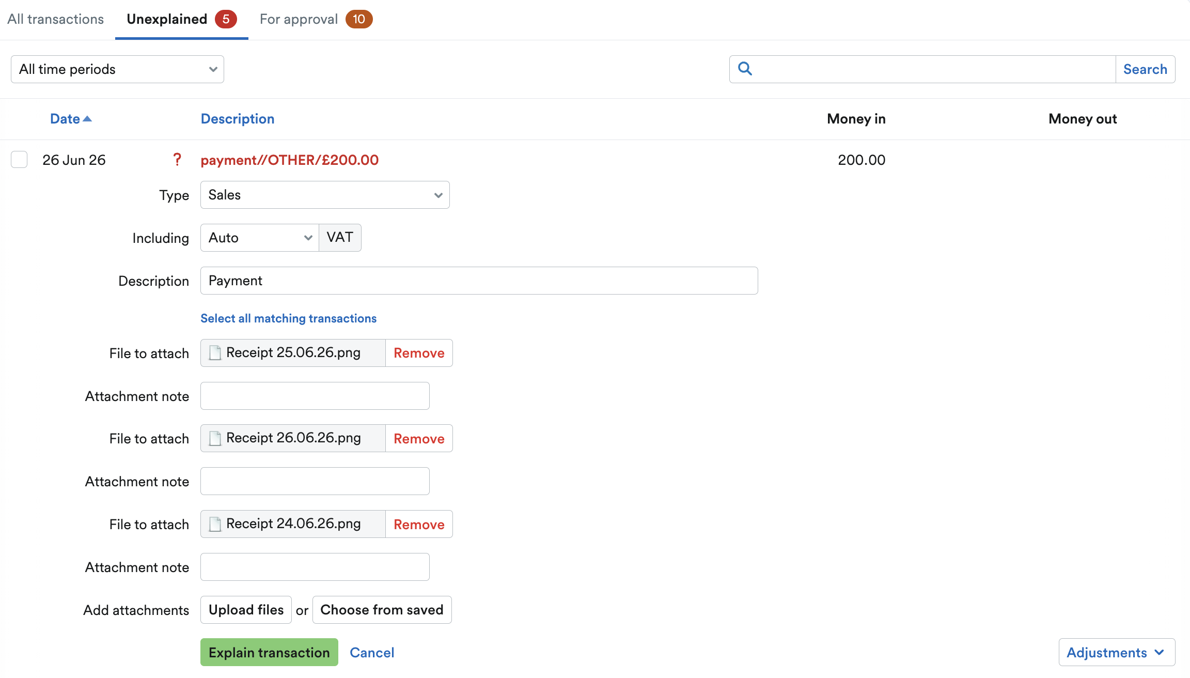Viewport: 1190px width, 678px height.
Task: Remove the Receipt 24.06.26.png attachment
Action: coord(419,524)
